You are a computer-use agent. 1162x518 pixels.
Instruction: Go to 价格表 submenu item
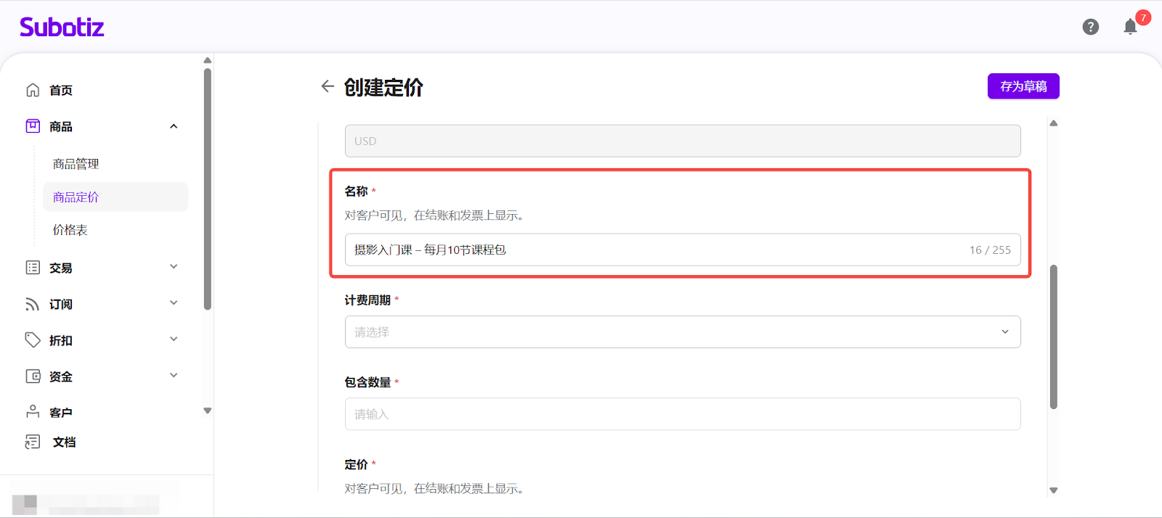[70, 230]
